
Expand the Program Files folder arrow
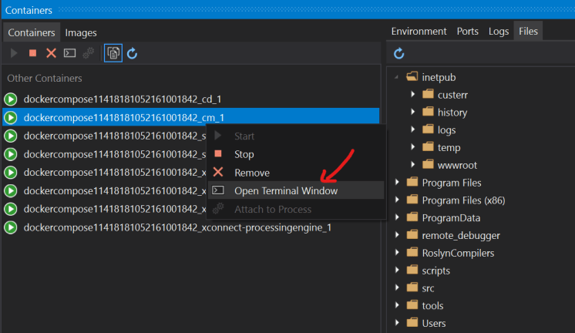click(397, 183)
